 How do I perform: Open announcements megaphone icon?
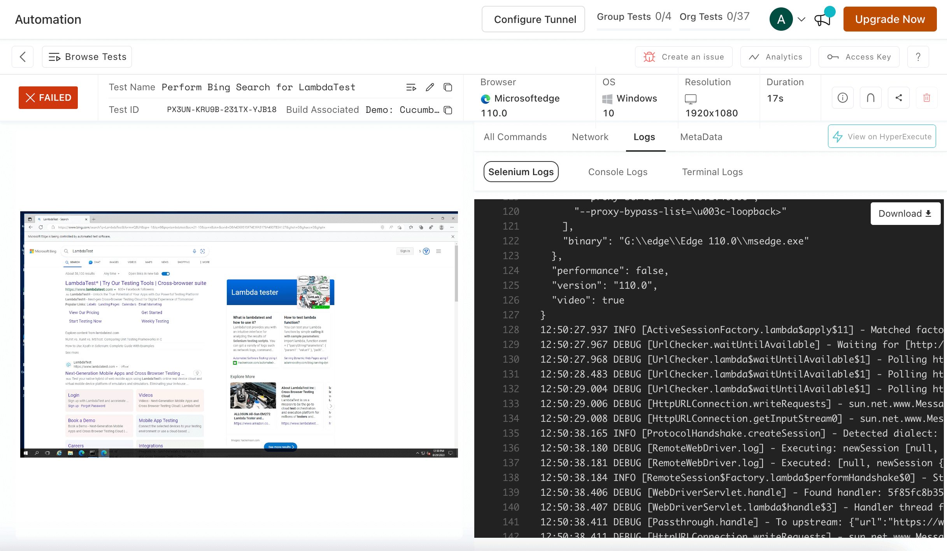click(x=822, y=19)
